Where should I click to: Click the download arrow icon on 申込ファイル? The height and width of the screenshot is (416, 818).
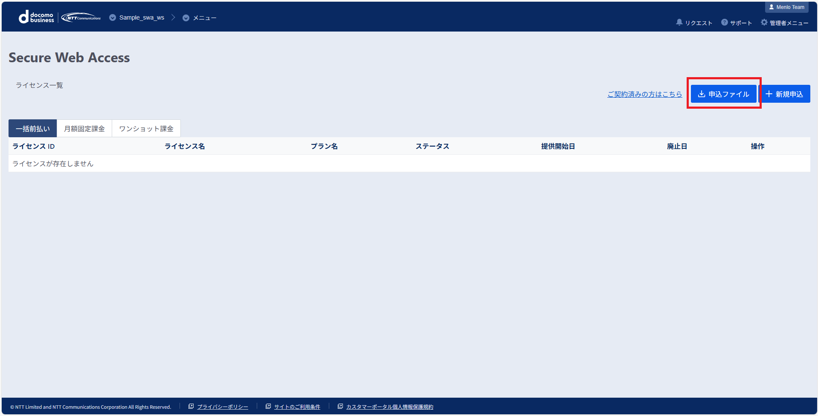702,94
